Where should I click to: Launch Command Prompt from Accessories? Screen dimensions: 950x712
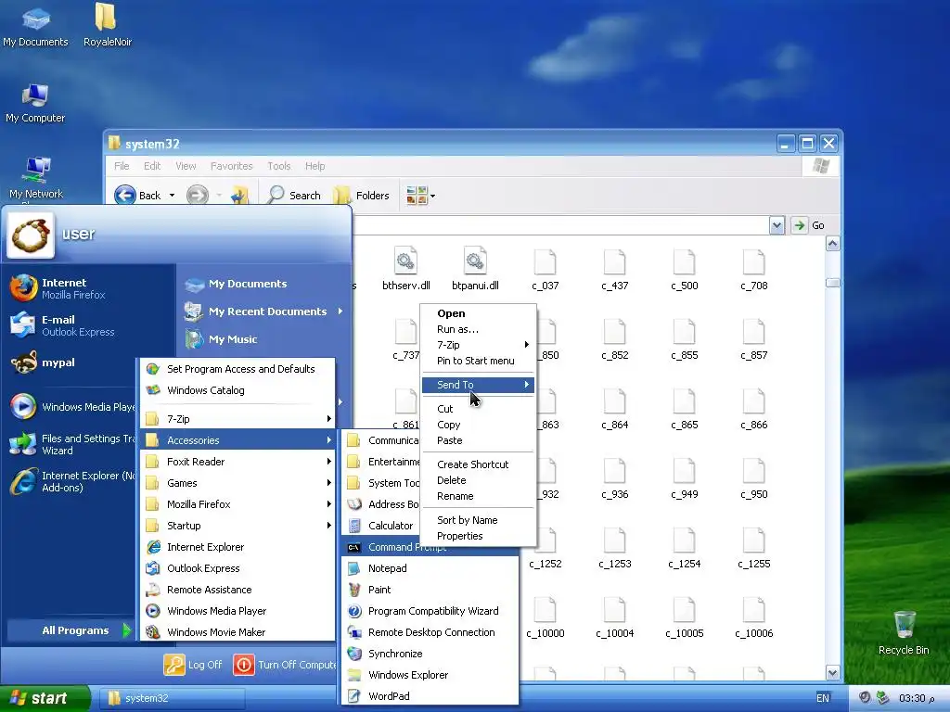[430, 547]
